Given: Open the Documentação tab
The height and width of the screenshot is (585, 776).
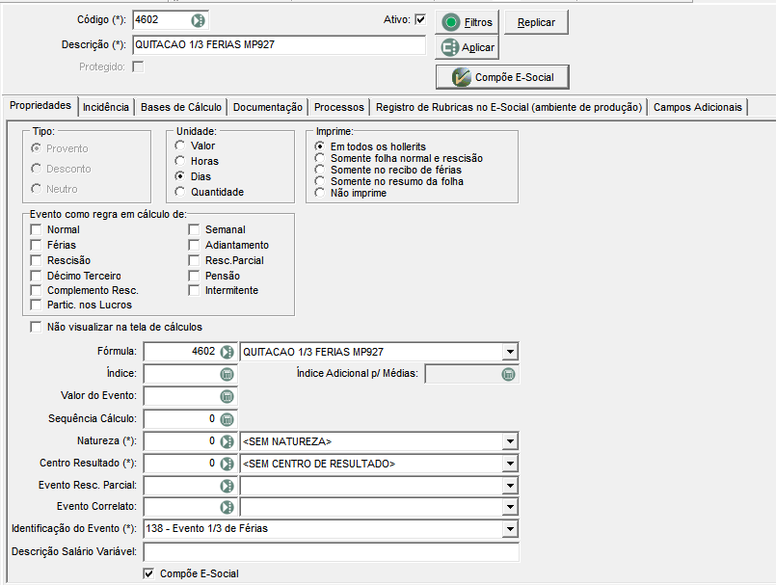Looking at the screenshot, I should [x=268, y=107].
